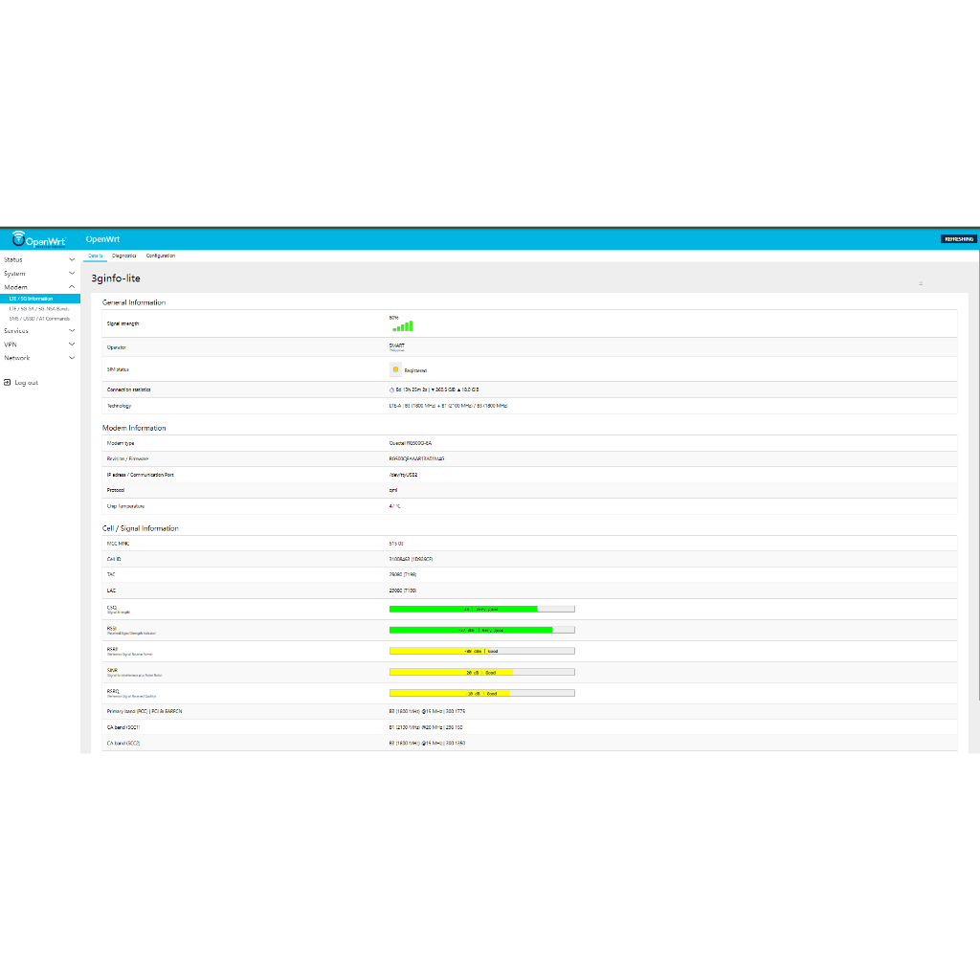
Task: Switch to the Diagnostics tab
Action: pyautogui.click(x=124, y=256)
